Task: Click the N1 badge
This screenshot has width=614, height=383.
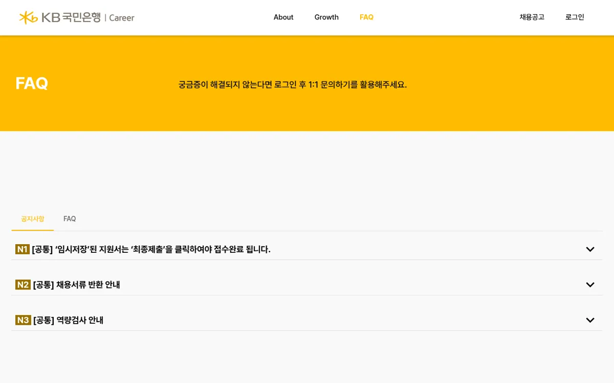Action: [23, 249]
